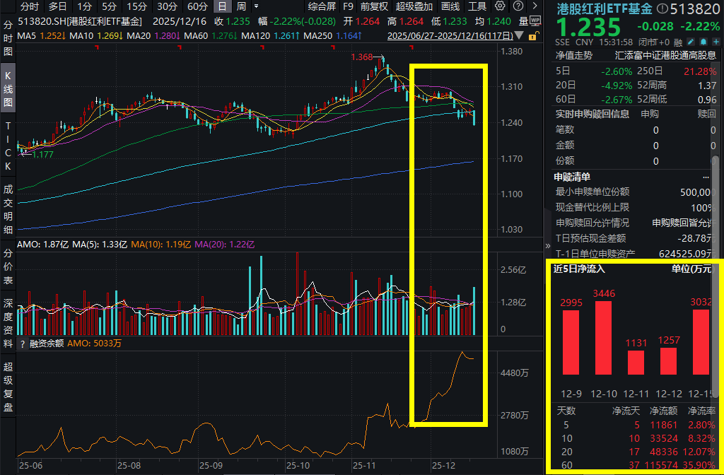The width and height of the screenshot is (724, 475).
Task: Click the 融 margin indicator icon near 闭市+0
Action: click(x=679, y=42)
